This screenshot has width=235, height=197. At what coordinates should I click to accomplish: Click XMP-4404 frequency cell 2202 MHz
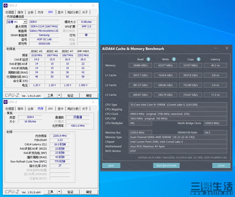(x=83, y=55)
